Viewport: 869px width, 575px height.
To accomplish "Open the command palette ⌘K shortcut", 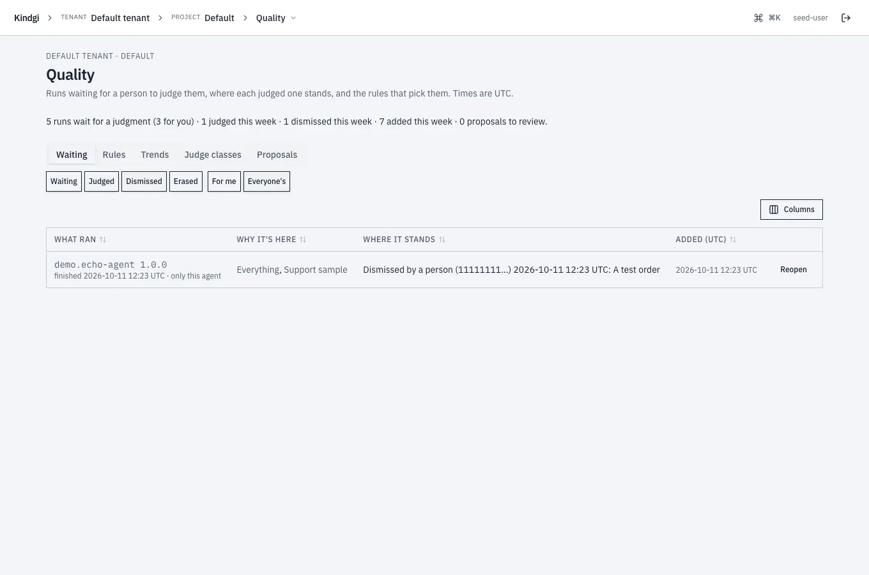I will click(x=767, y=18).
